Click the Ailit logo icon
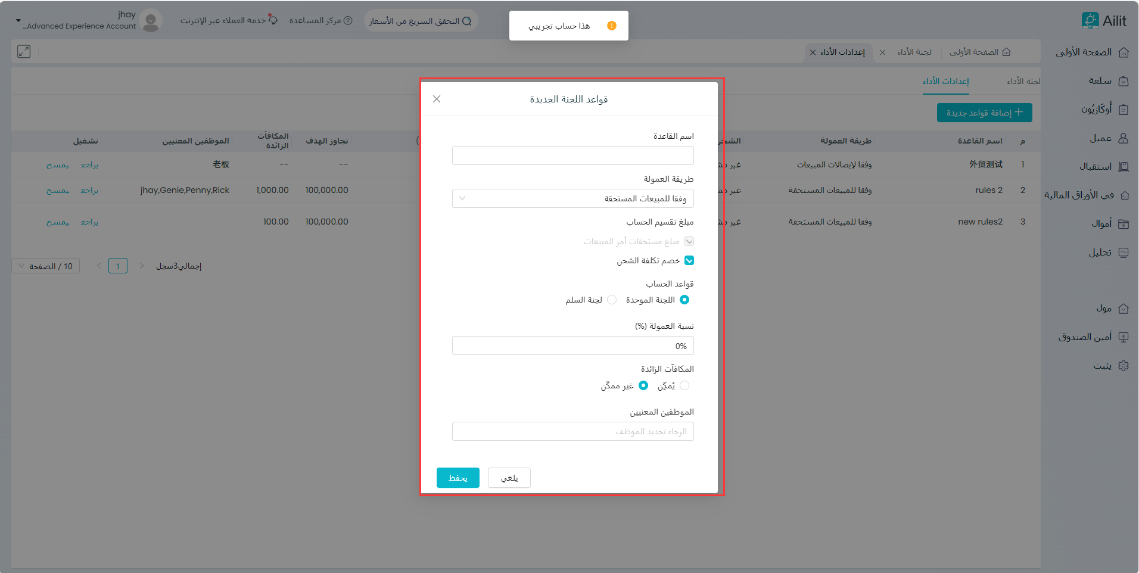The height and width of the screenshot is (573, 1139). pyautogui.click(x=1090, y=20)
